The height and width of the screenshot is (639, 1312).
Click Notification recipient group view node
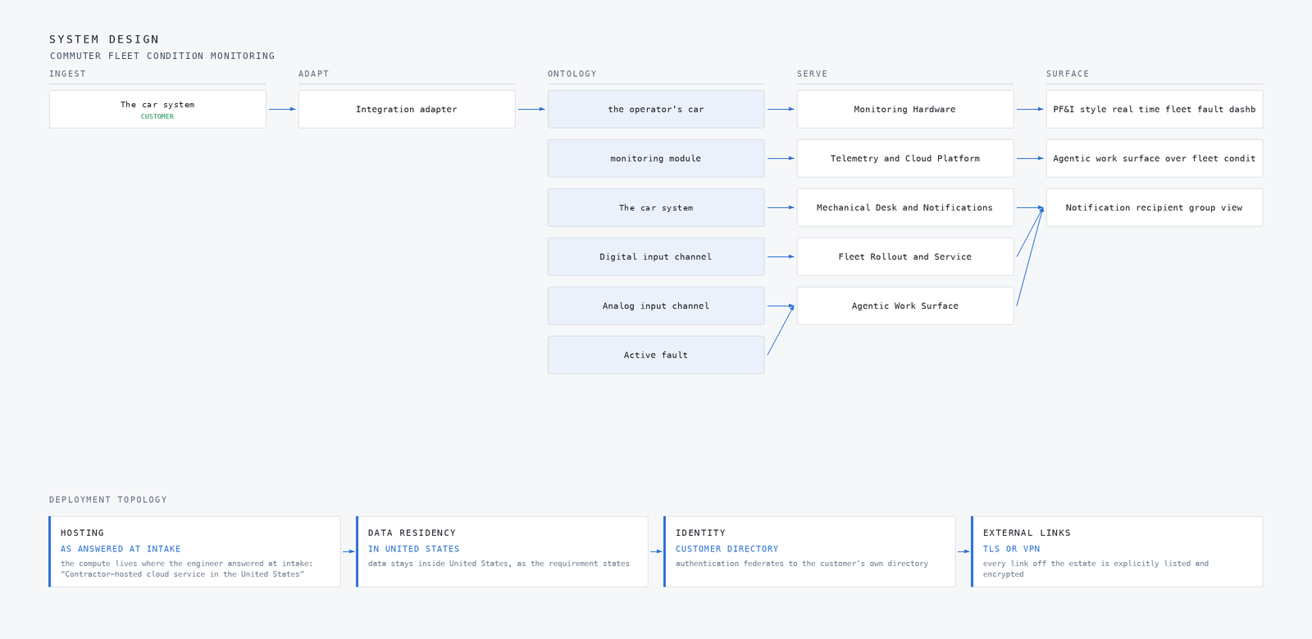[x=1155, y=207]
